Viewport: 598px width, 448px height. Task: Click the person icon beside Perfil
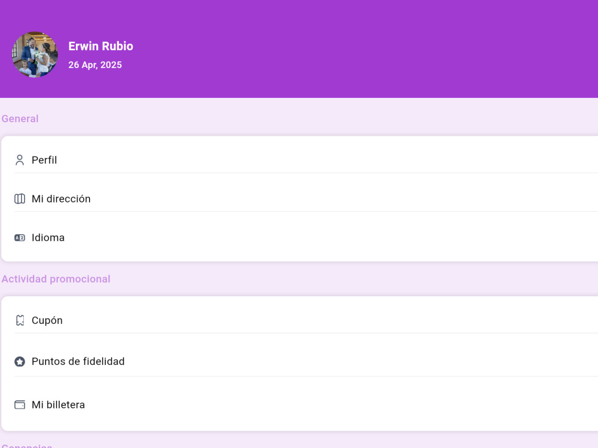(x=20, y=160)
